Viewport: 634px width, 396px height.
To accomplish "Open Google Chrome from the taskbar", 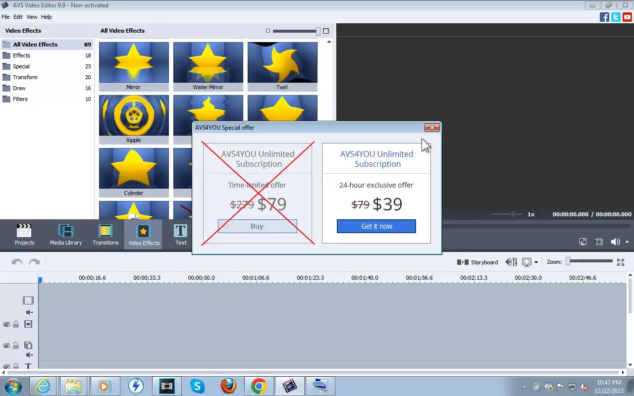I will tap(259, 386).
